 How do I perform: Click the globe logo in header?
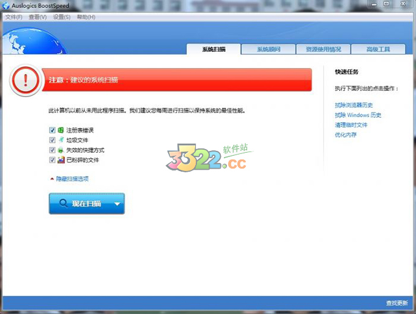click(x=34, y=41)
